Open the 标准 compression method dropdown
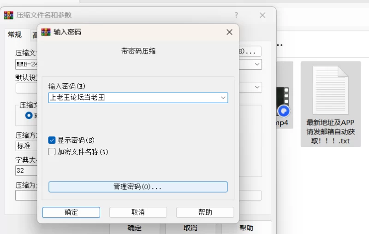Screen dimensions: 369x234 (x=26, y=146)
